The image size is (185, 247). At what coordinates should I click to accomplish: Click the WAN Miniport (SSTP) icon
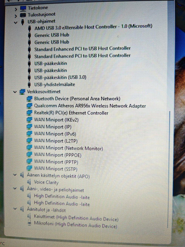pos(29,168)
